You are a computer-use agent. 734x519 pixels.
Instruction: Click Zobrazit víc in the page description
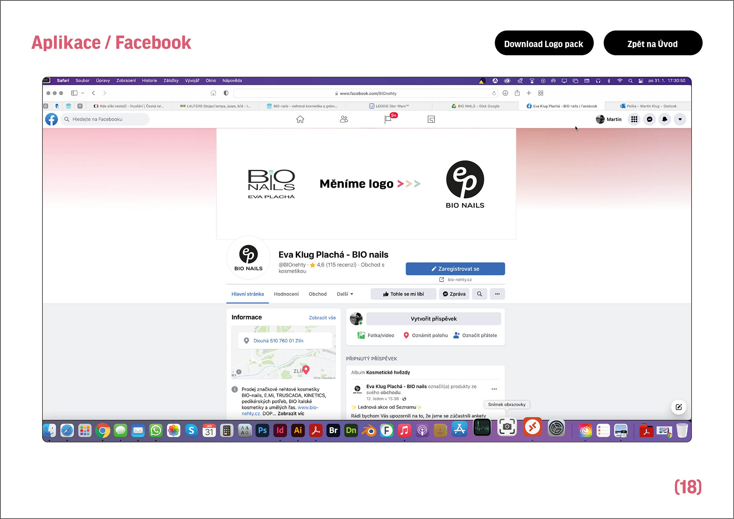291,413
